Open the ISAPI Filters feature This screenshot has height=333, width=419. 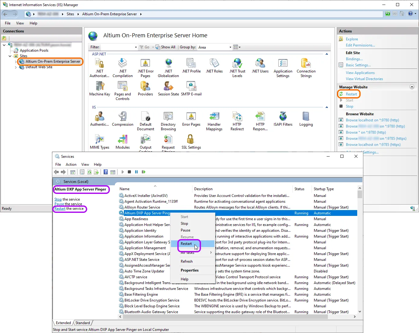tap(283, 117)
